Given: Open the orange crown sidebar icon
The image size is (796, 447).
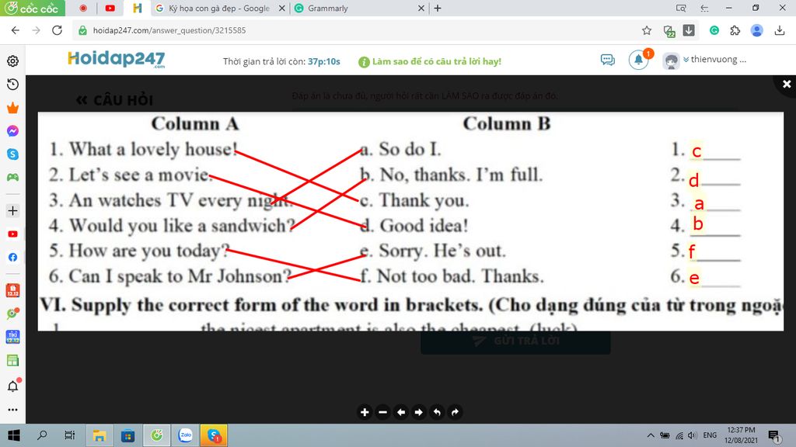Looking at the screenshot, I should click(x=12, y=107).
